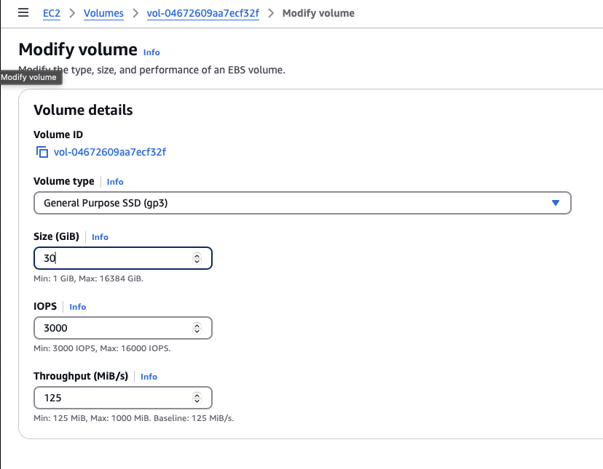This screenshot has width=603, height=469.
Task: Click Info link beside Modify volume heading
Action: pyautogui.click(x=151, y=52)
